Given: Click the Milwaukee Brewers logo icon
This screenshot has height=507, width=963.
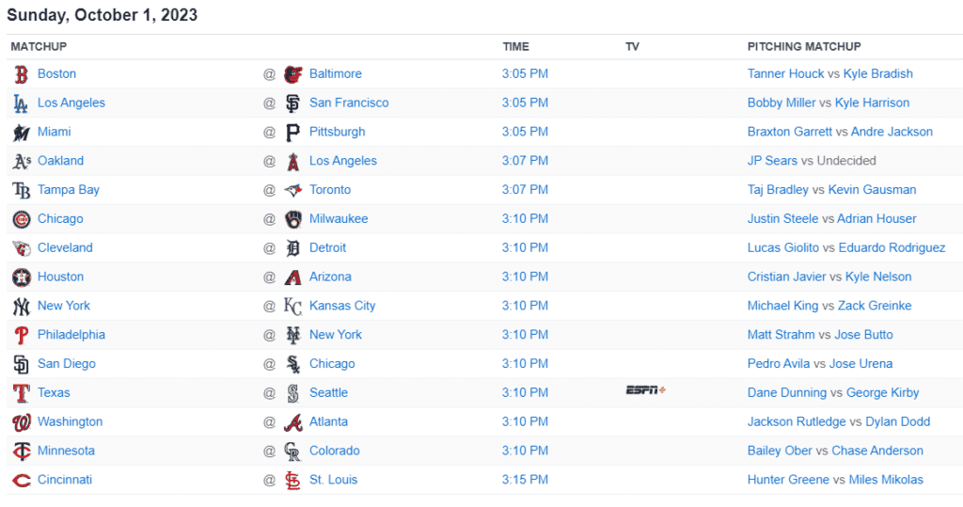Looking at the screenshot, I should tap(293, 219).
